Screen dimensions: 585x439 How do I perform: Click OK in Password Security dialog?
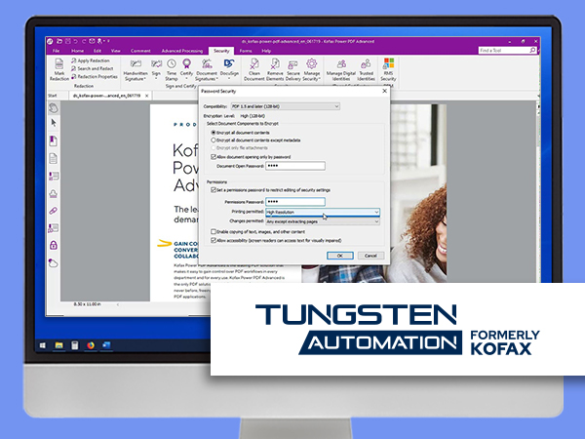pos(340,256)
